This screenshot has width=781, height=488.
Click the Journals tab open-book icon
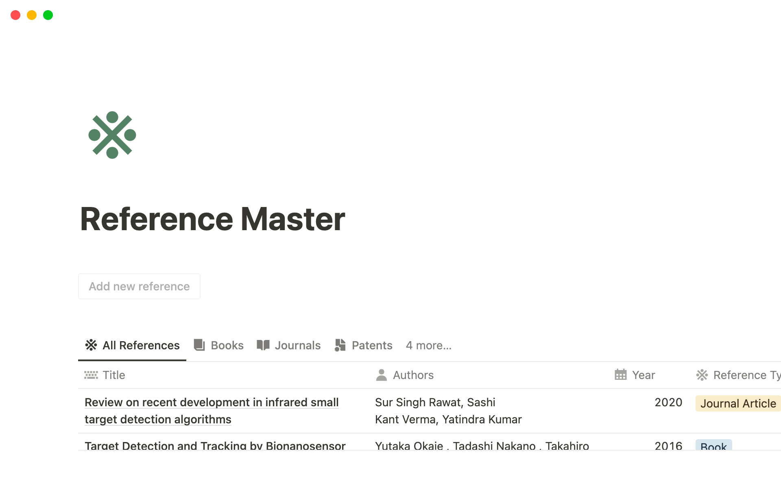pyautogui.click(x=263, y=345)
